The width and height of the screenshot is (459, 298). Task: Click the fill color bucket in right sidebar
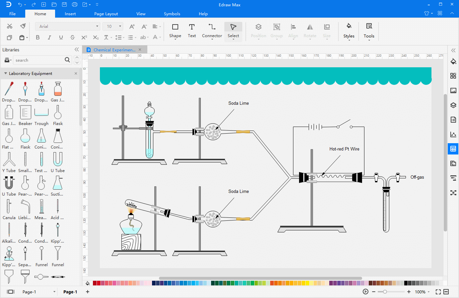pos(453,61)
